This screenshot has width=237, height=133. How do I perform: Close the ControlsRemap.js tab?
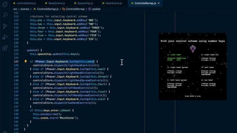[x=159, y=3]
